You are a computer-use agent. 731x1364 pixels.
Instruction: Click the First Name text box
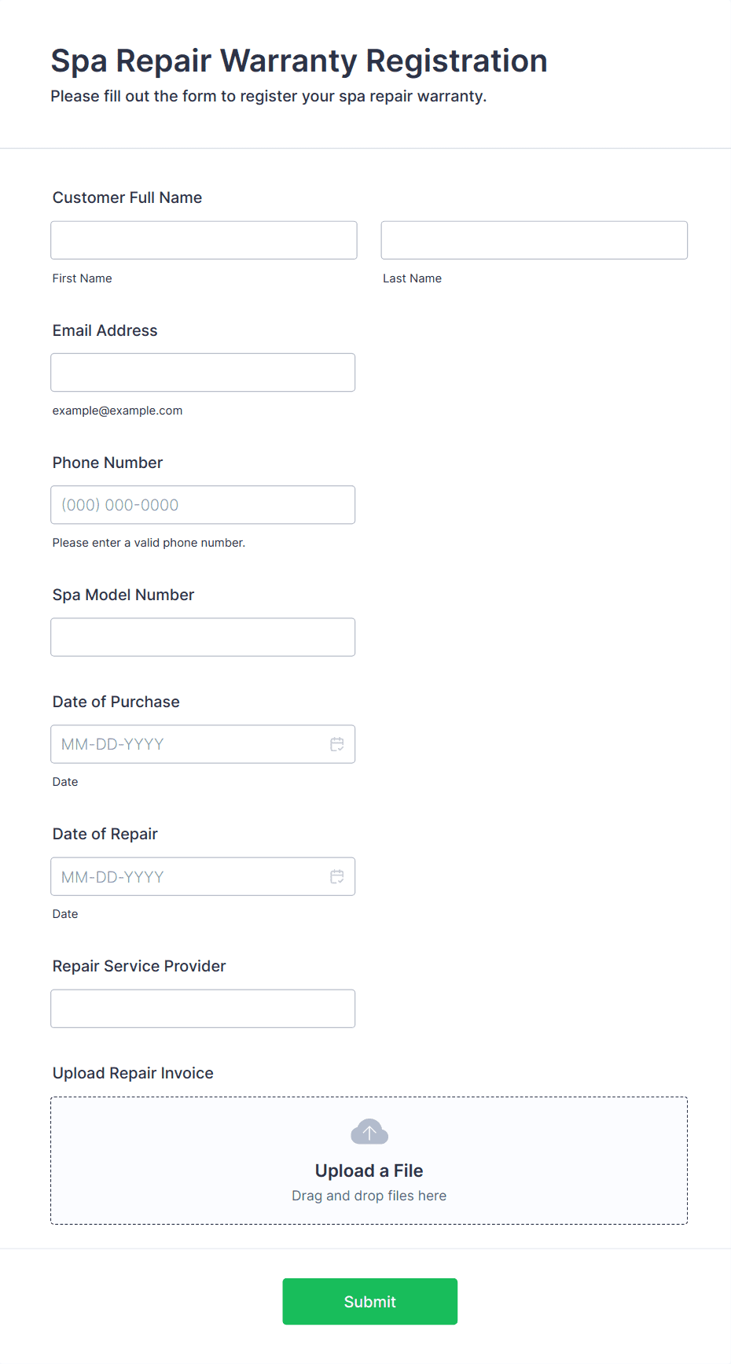point(204,240)
